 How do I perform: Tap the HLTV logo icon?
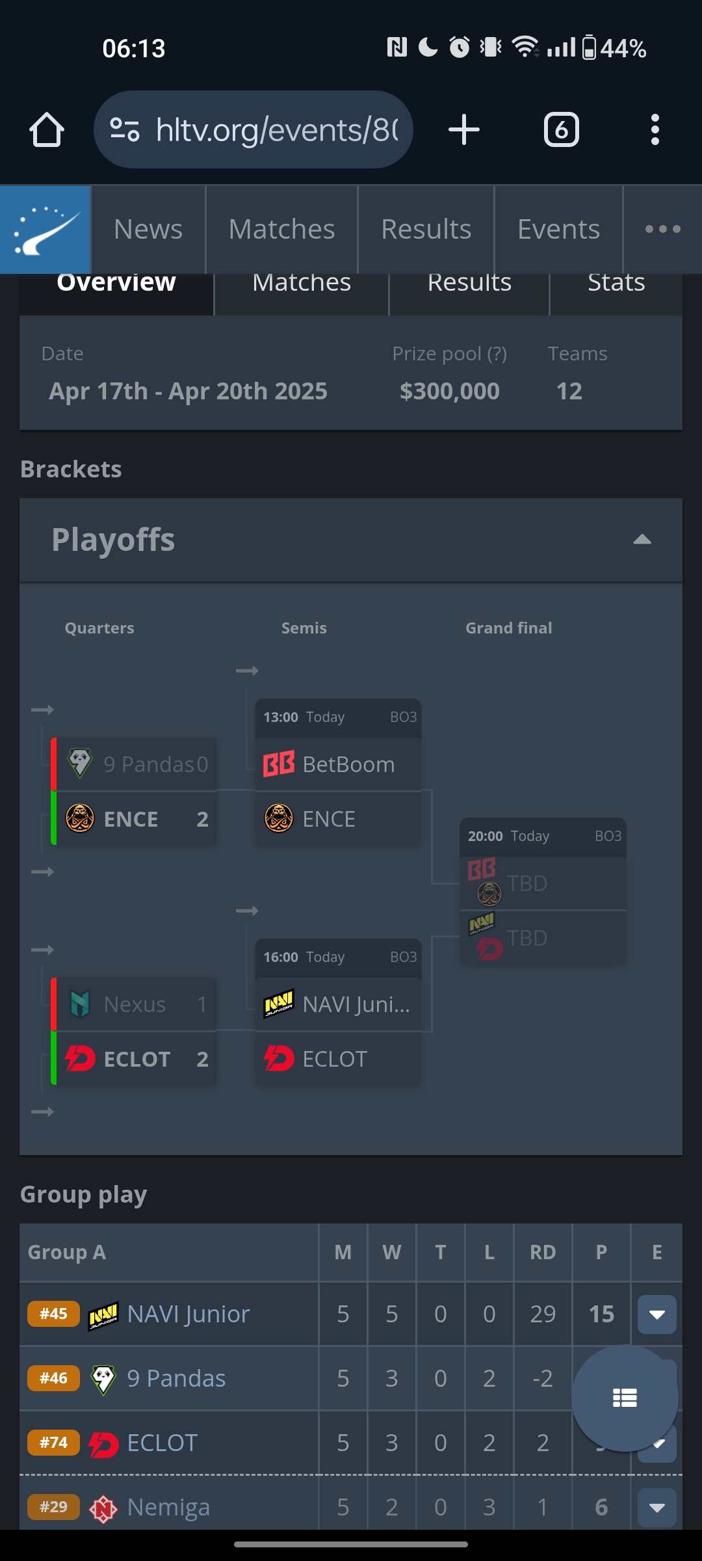coord(45,230)
